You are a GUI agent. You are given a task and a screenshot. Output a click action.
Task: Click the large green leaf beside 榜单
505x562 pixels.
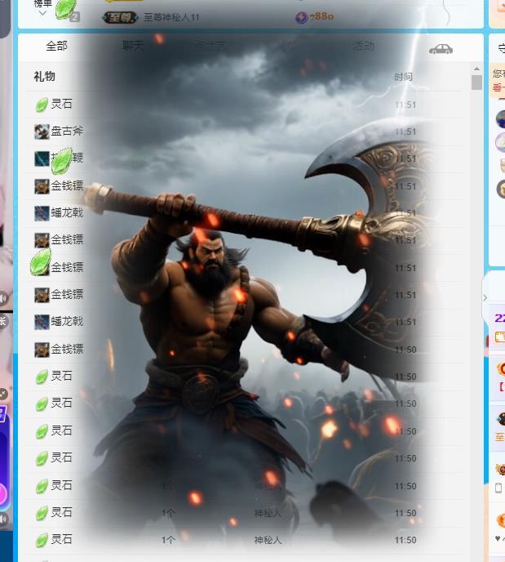[64, 10]
